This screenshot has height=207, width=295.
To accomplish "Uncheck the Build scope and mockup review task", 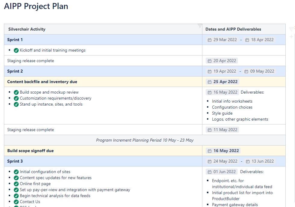I will point(16,92).
